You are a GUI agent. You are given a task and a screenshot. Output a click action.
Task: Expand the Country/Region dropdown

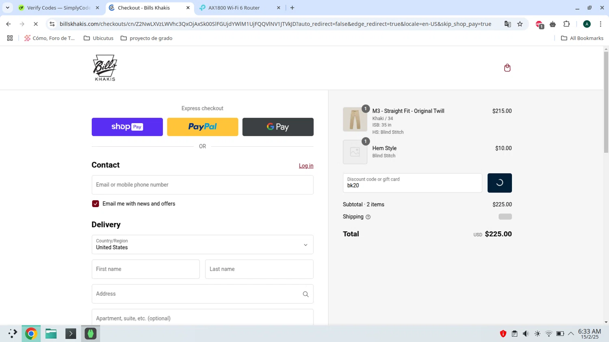203,245
